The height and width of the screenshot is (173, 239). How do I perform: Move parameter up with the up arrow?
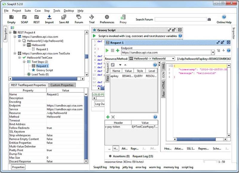pyautogui.click(x=125, y=65)
